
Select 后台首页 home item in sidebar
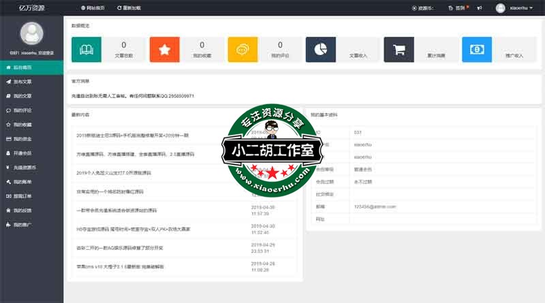click(x=31, y=67)
